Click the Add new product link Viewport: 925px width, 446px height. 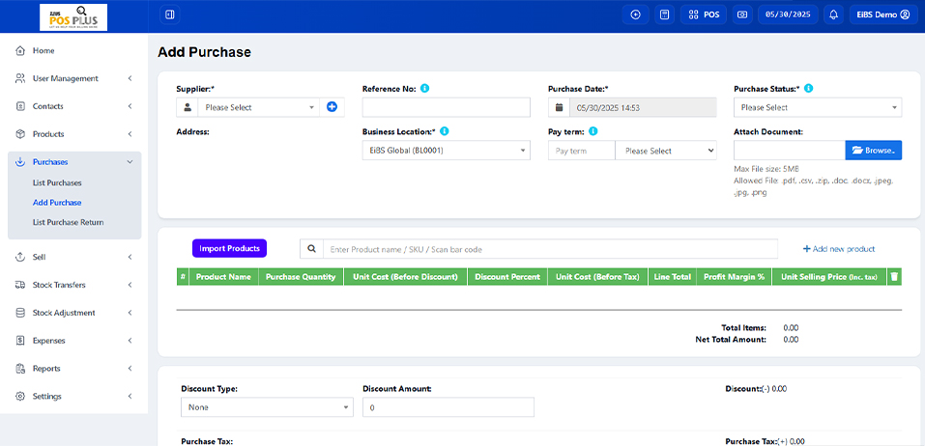point(838,249)
